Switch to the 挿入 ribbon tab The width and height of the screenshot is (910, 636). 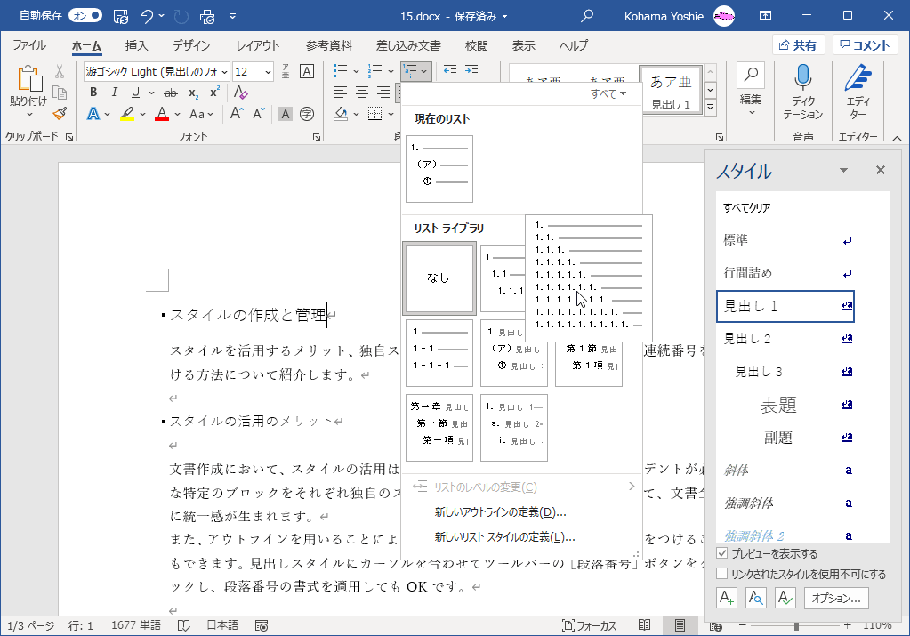(x=136, y=45)
